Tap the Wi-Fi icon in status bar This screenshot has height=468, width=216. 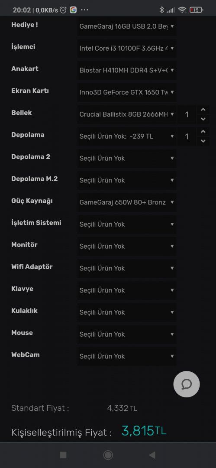pos(182,10)
